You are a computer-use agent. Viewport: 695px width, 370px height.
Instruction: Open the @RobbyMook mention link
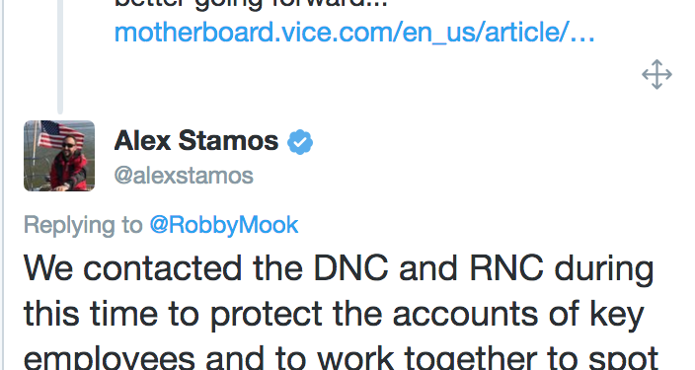pos(224,225)
